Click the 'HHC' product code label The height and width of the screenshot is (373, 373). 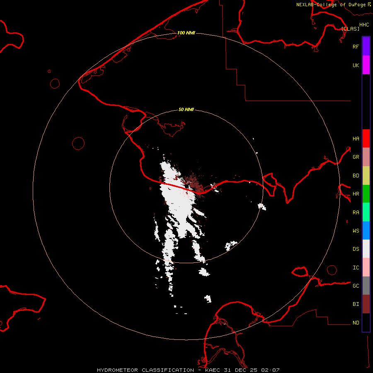pos(364,25)
